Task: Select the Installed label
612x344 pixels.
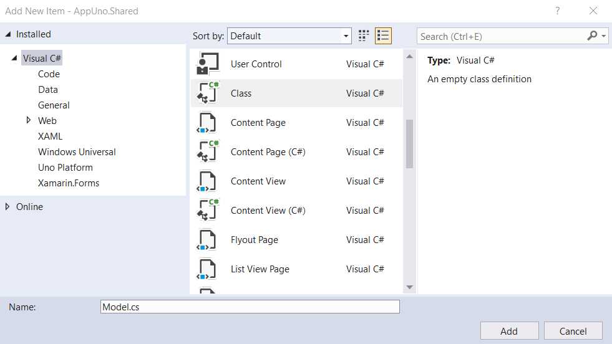Action: 34,34
